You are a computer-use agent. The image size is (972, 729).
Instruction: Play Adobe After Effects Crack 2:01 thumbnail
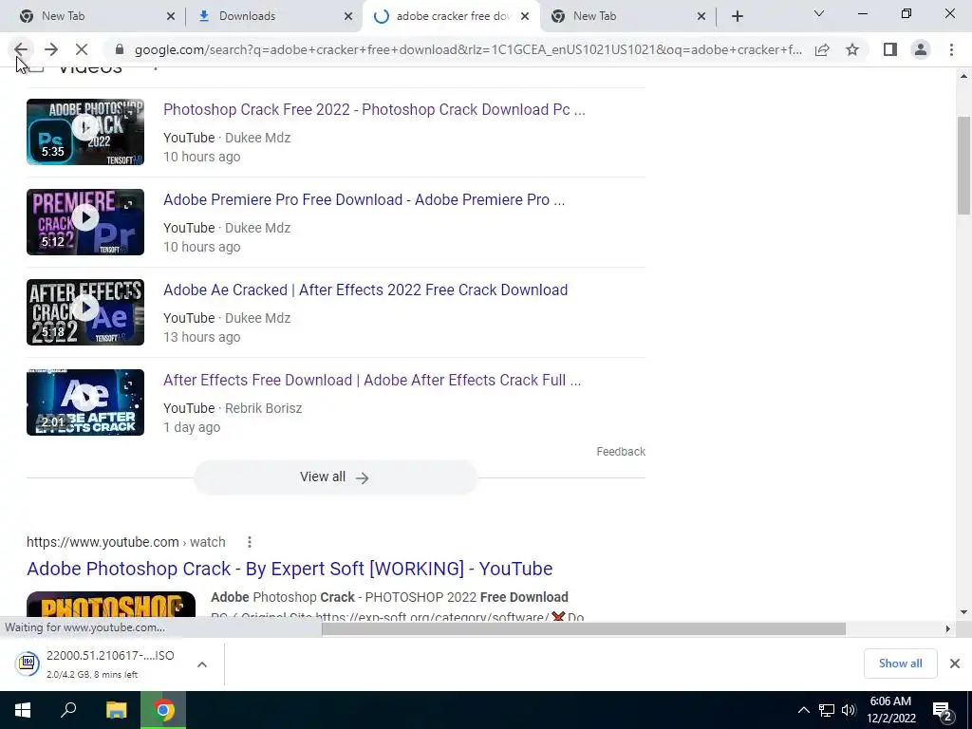point(85,402)
